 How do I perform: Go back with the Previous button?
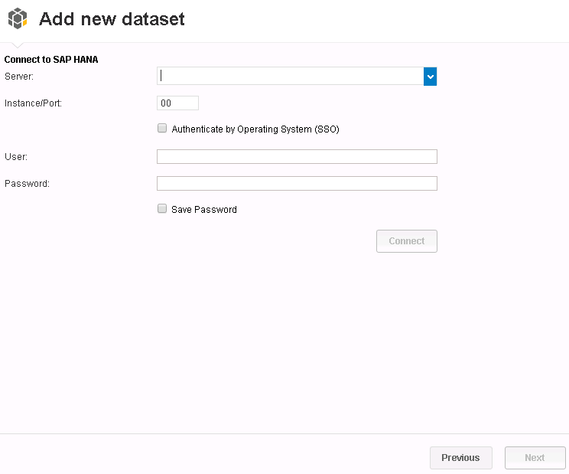pyautogui.click(x=461, y=458)
